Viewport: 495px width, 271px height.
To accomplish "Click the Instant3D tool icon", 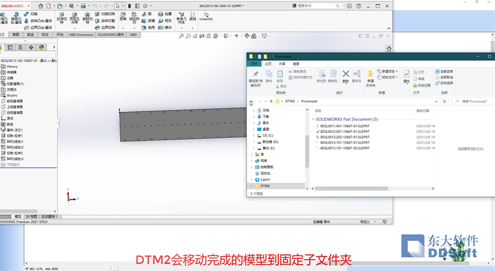I will (205, 16).
